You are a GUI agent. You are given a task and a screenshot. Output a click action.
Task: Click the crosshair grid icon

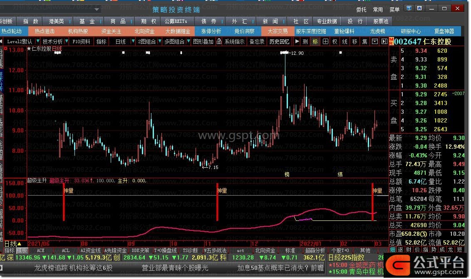pyautogui.click(x=325, y=42)
